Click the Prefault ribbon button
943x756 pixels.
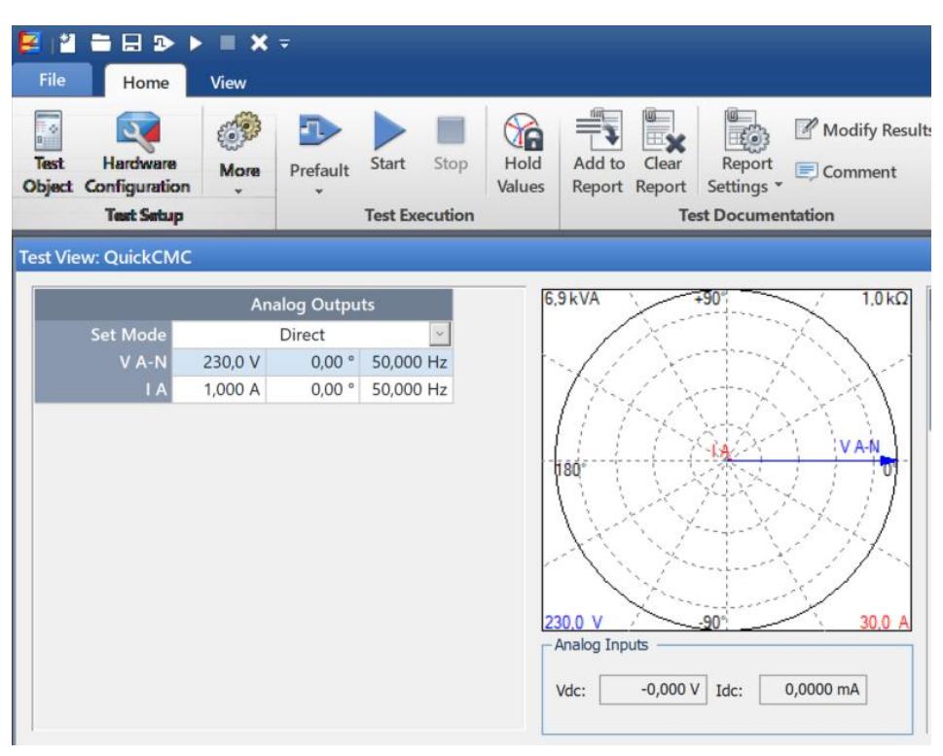[x=319, y=144]
